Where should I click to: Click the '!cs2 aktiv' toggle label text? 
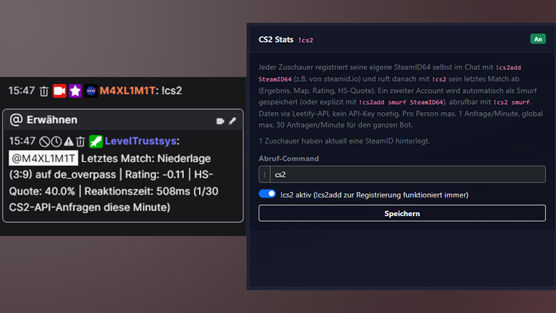click(x=374, y=195)
